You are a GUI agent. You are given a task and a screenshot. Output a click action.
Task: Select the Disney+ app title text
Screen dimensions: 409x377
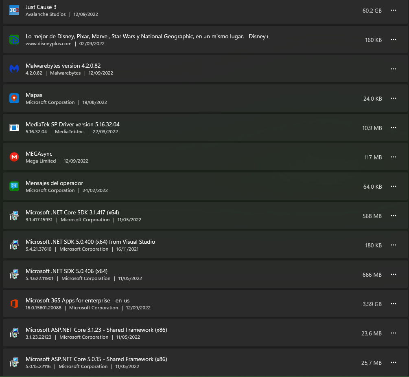pos(147,36)
